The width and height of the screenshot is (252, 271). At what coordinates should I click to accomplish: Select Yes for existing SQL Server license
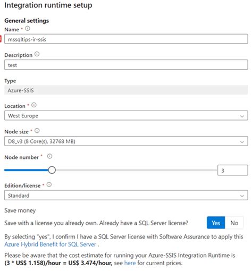click(216, 223)
